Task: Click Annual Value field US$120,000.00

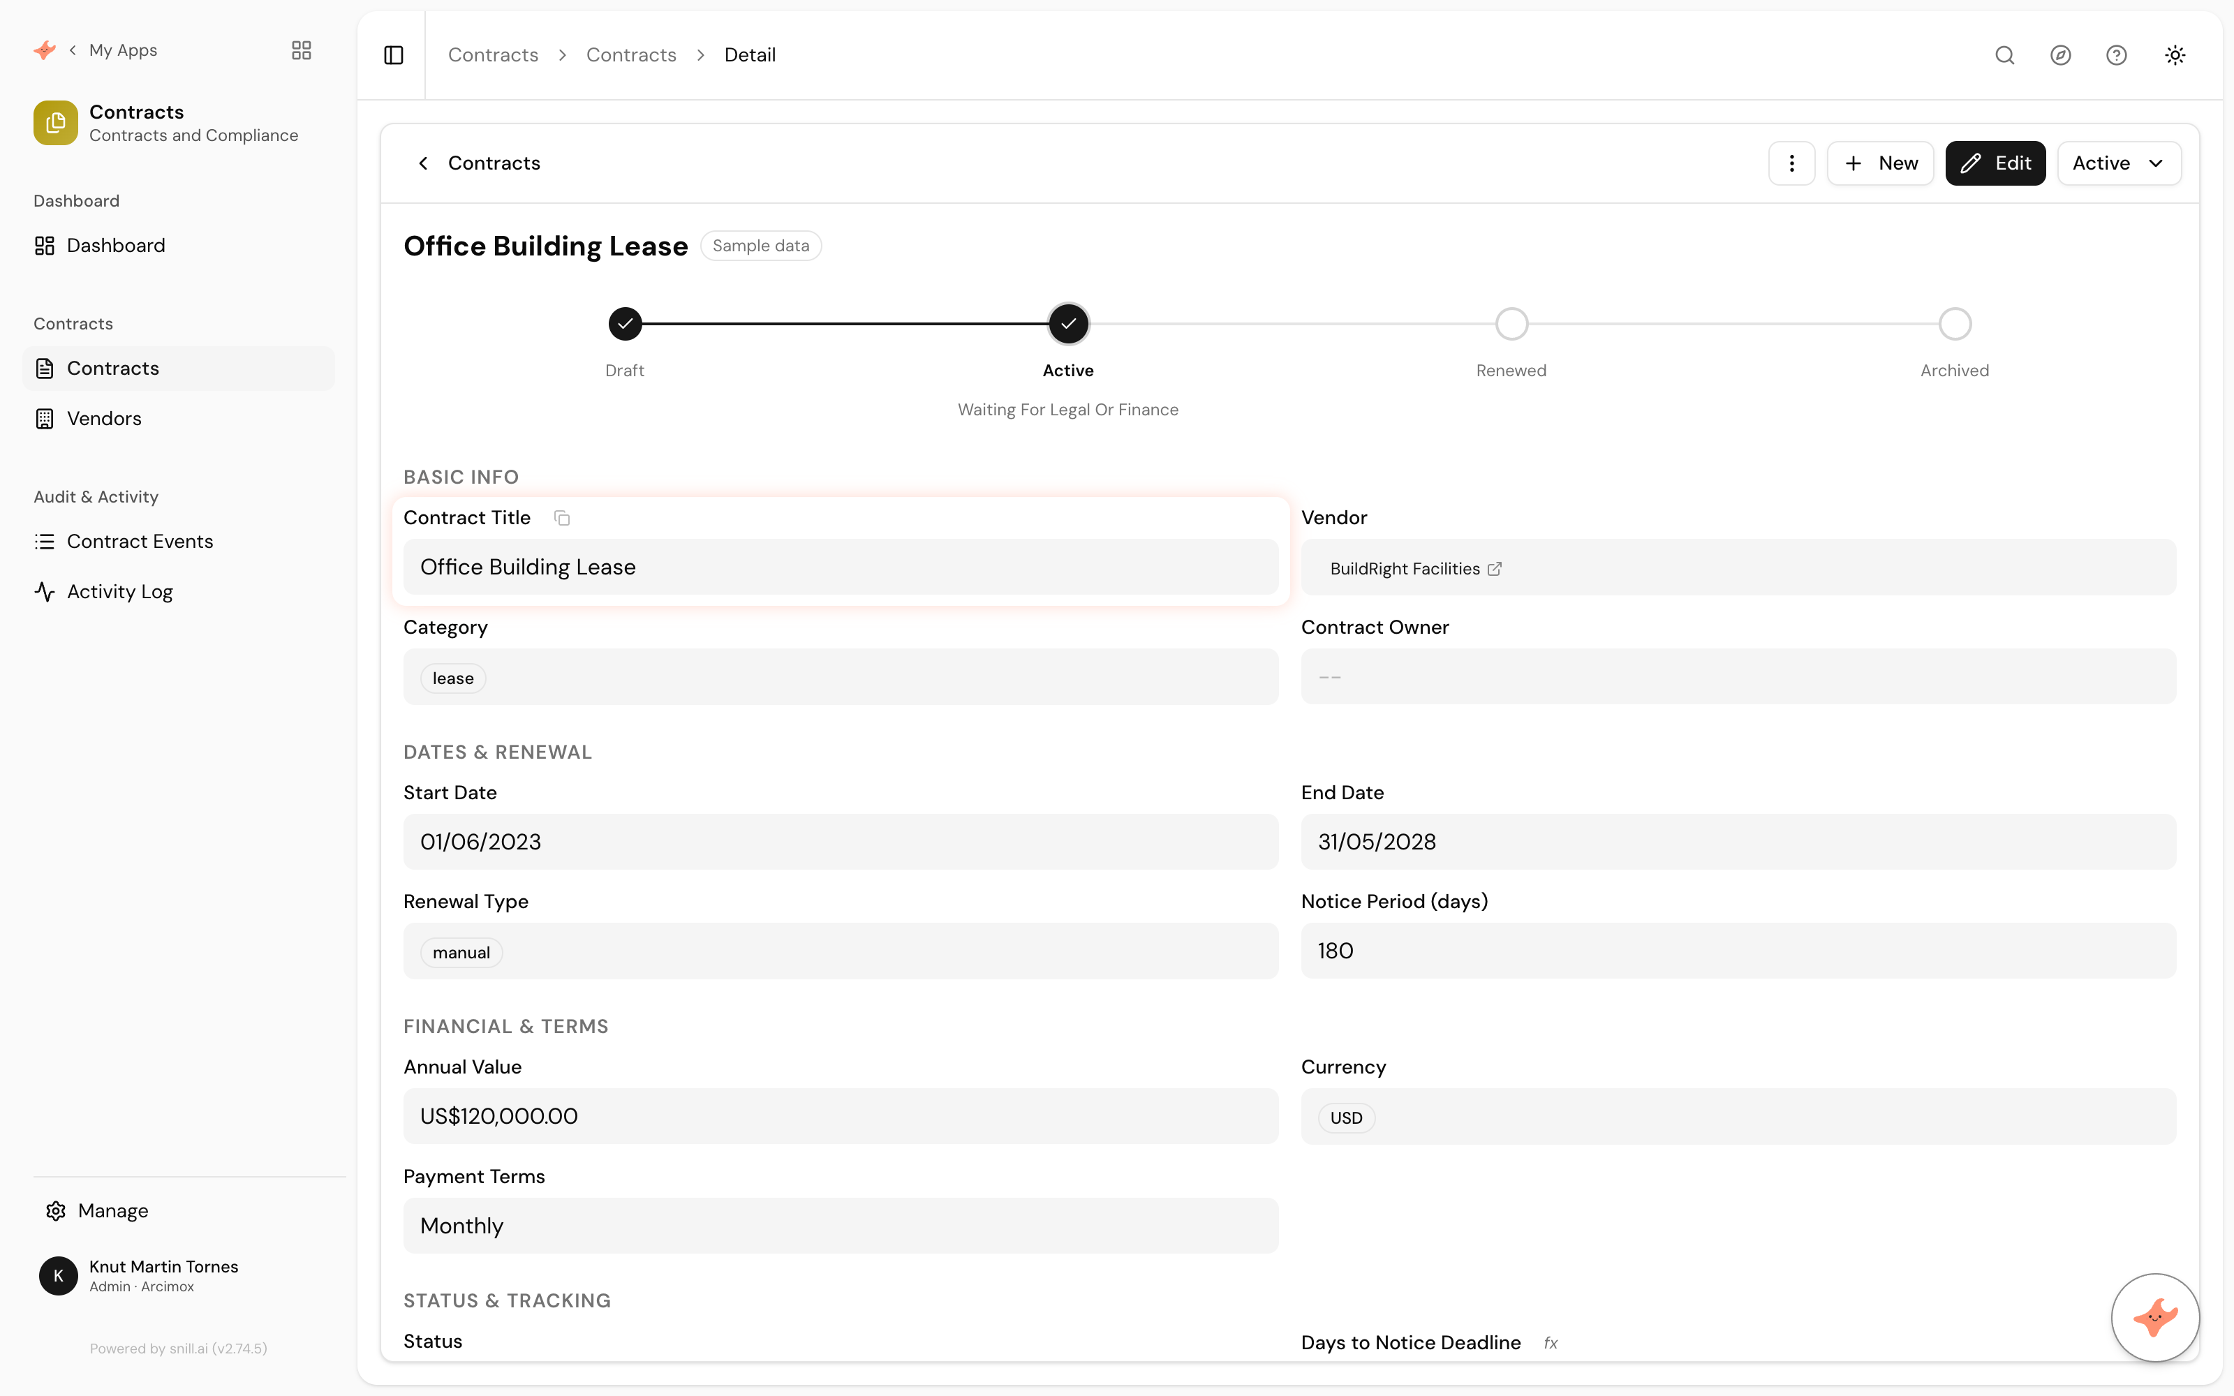Action: (840, 1116)
